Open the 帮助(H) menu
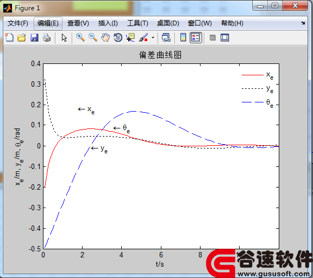The width and height of the screenshot is (313, 278). point(232,23)
